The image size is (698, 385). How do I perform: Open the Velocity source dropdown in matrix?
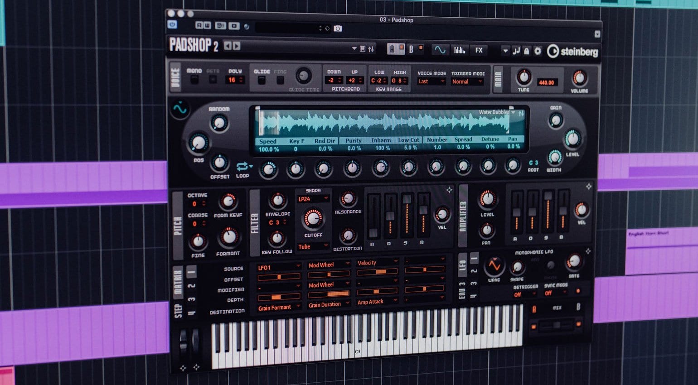pos(378,263)
